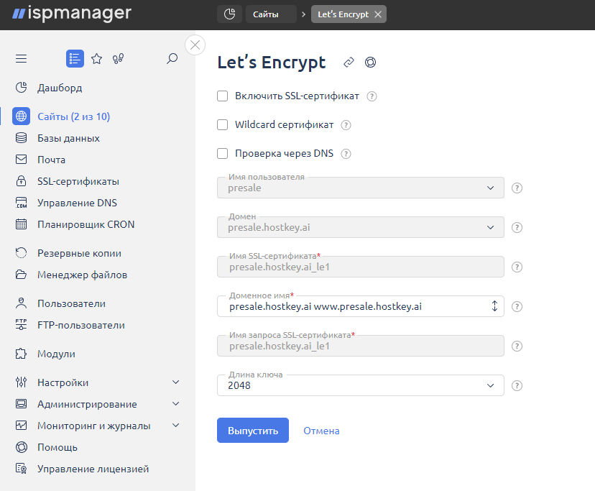Click the license icon beside Управление лицензией
Image resolution: width=595 pixels, height=491 pixels.
coord(22,469)
